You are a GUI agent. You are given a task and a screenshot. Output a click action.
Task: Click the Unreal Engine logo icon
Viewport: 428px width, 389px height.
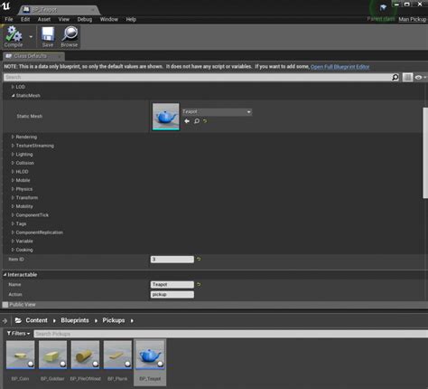coord(5,5)
